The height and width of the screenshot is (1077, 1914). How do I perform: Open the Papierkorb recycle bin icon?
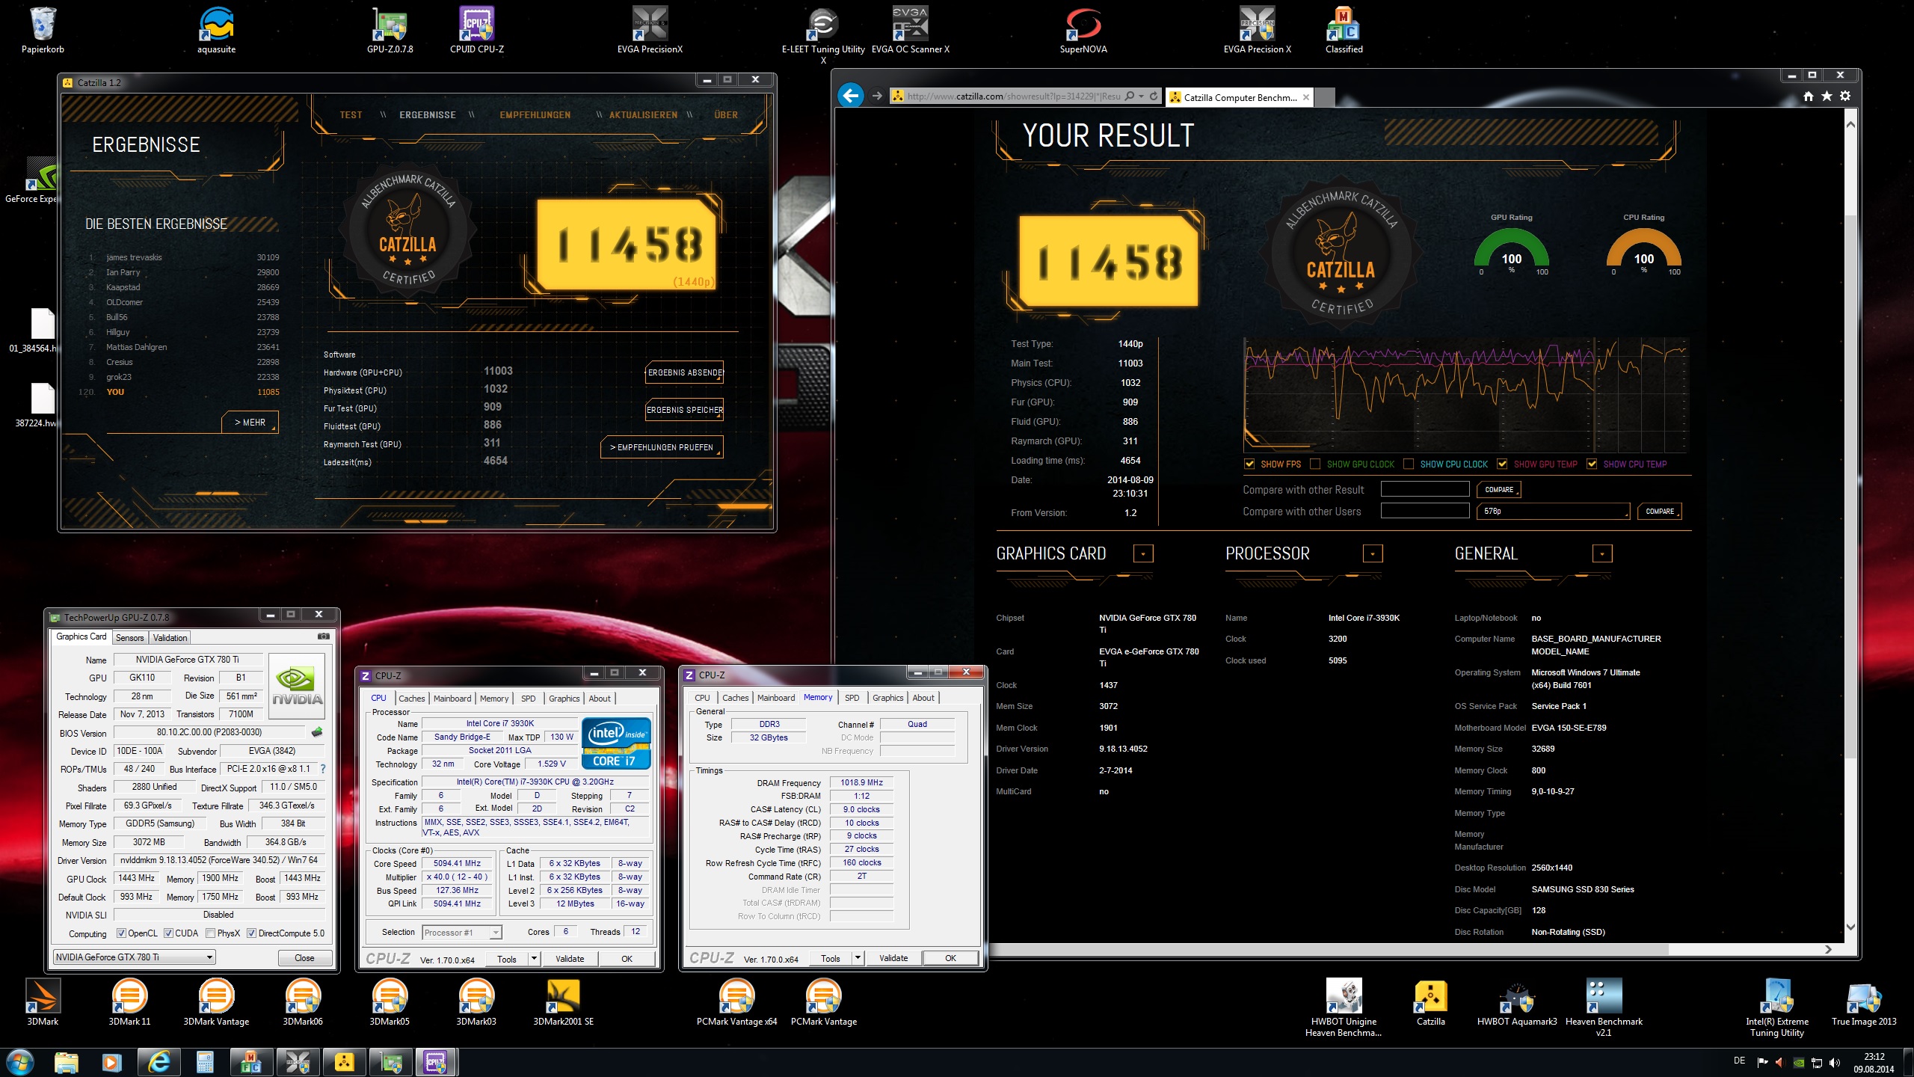tap(43, 30)
